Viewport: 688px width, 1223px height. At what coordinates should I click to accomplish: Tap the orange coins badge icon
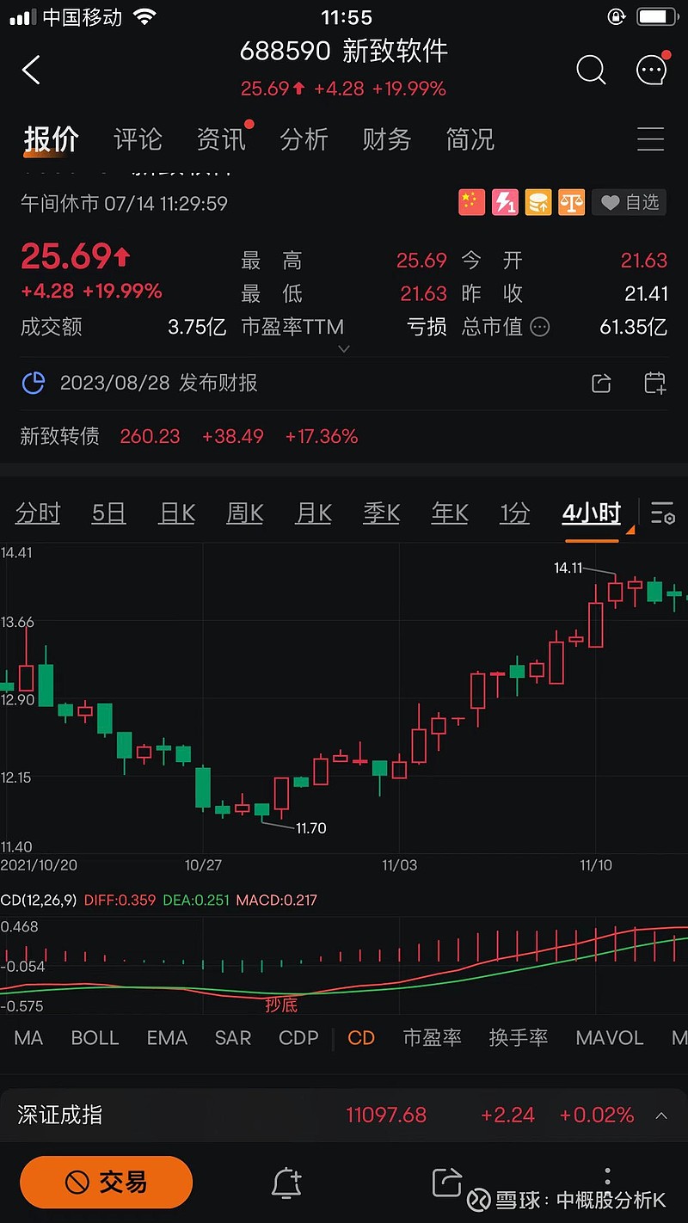[x=538, y=203]
